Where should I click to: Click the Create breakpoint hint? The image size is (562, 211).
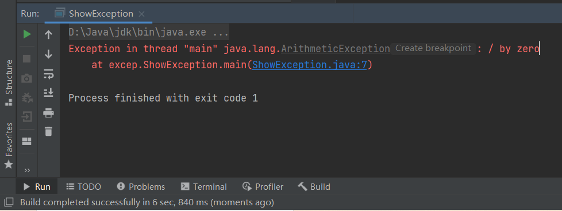[x=433, y=48]
